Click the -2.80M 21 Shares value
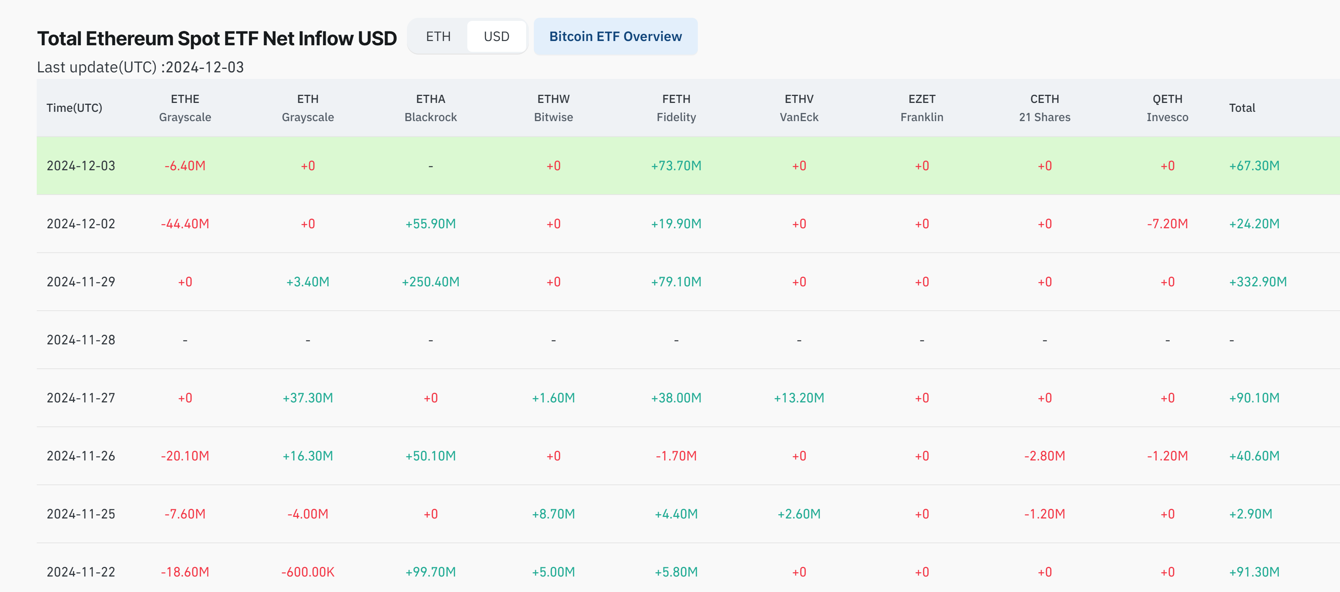The image size is (1340, 592). tap(1044, 456)
